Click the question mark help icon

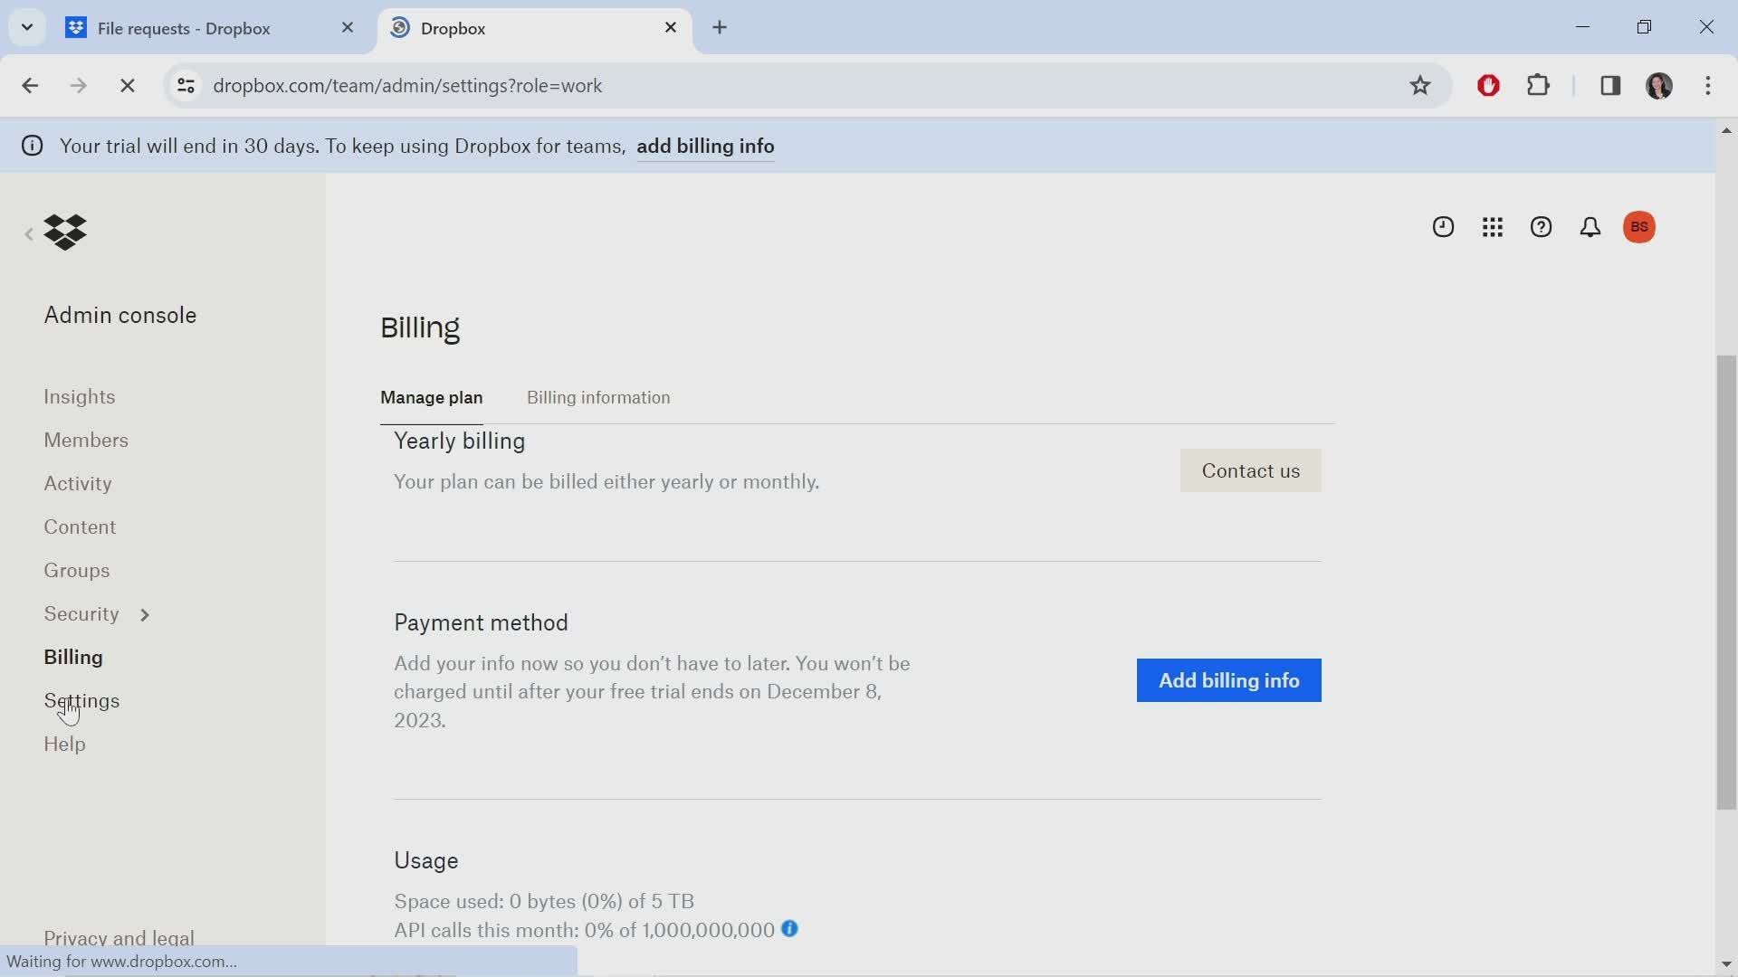[x=1541, y=227]
